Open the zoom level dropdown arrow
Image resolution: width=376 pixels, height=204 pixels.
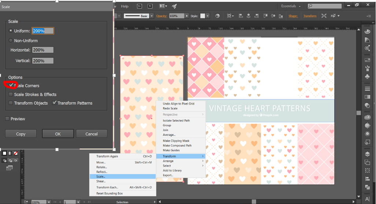[x=49, y=202]
